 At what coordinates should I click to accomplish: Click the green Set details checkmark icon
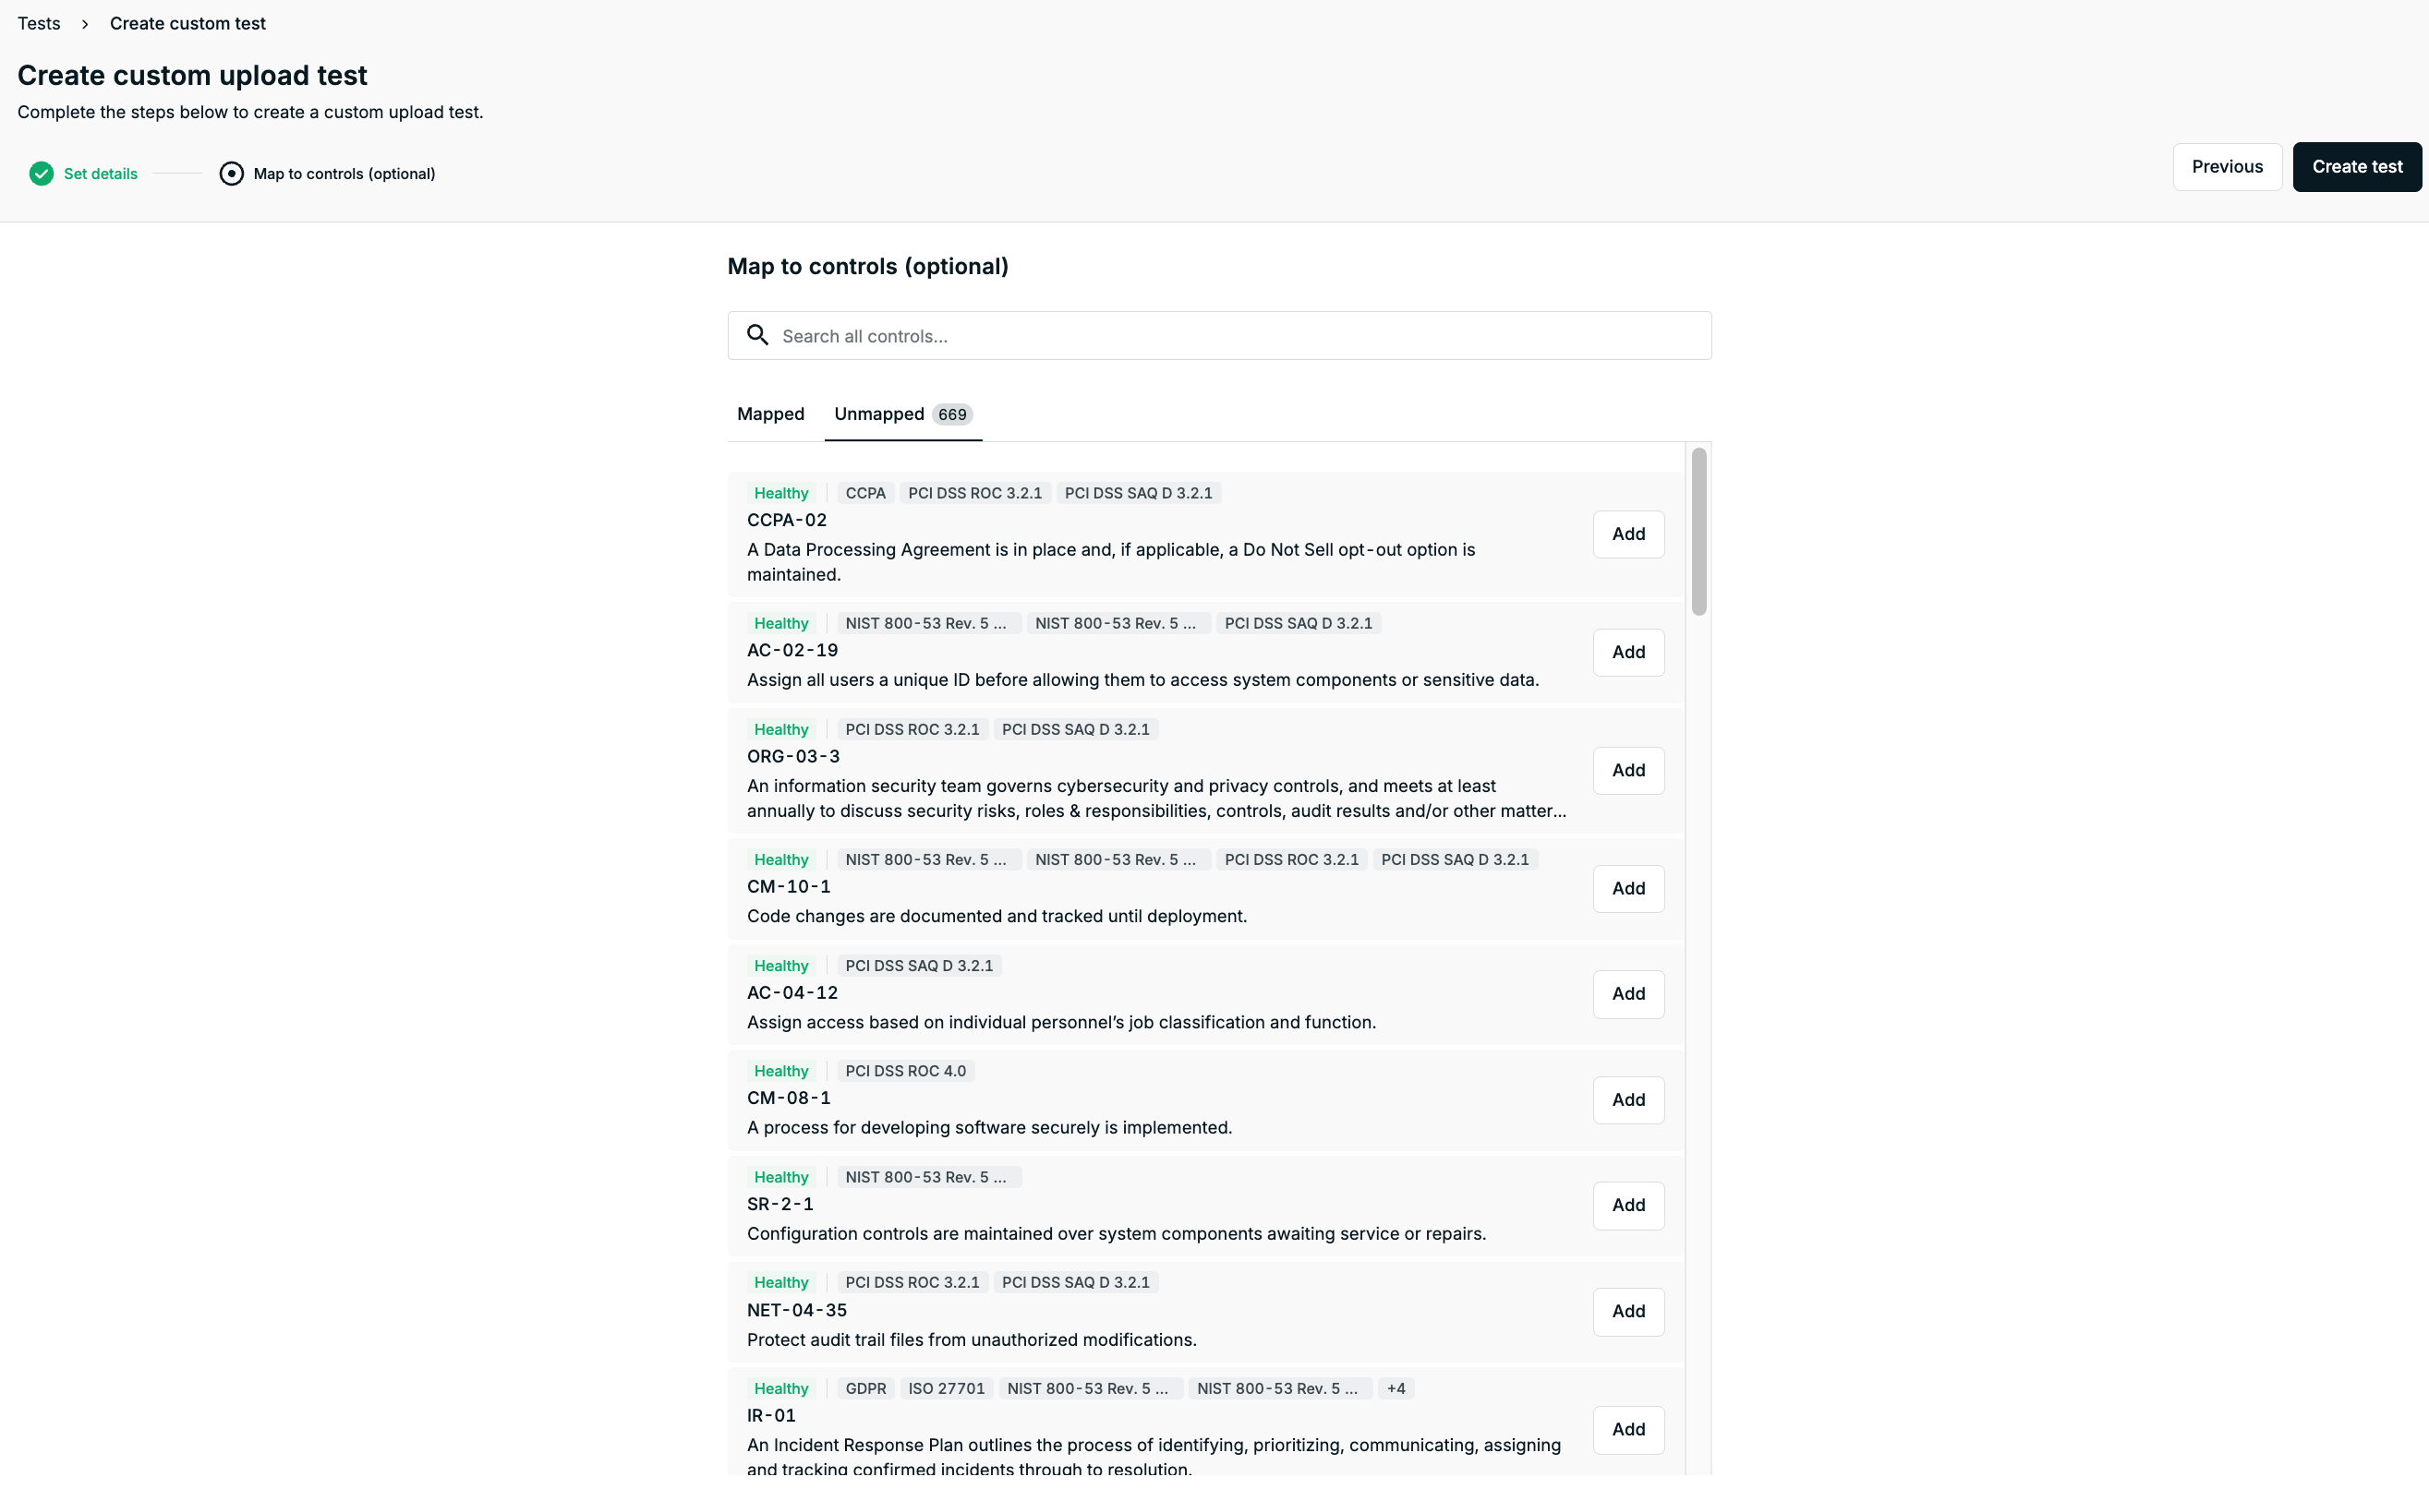pyautogui.click(x=41, y=174)
